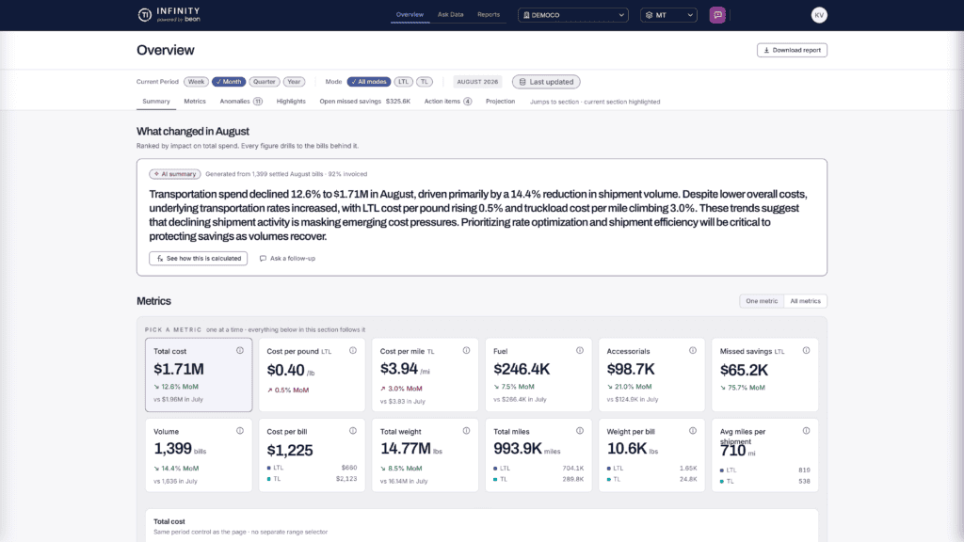Open the purple chat icon in header
The height and width of the screenshot is (542, 964).
[x=716, y=15]
